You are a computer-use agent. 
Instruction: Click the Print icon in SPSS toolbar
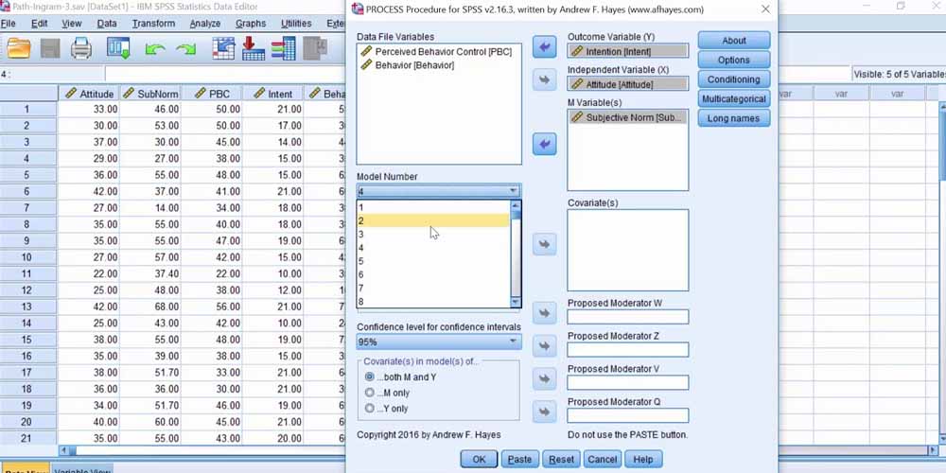[x=81, y=48]
